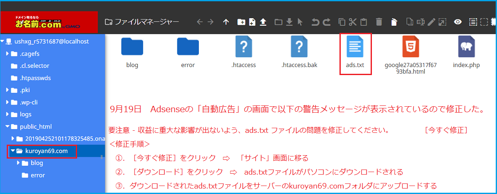Screen dimensions: 497x194
Task: Expand the .wp-cli folder arrow
Action: coord(8,102)
